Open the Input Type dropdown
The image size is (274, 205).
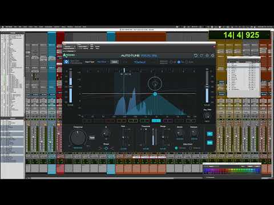103,62
